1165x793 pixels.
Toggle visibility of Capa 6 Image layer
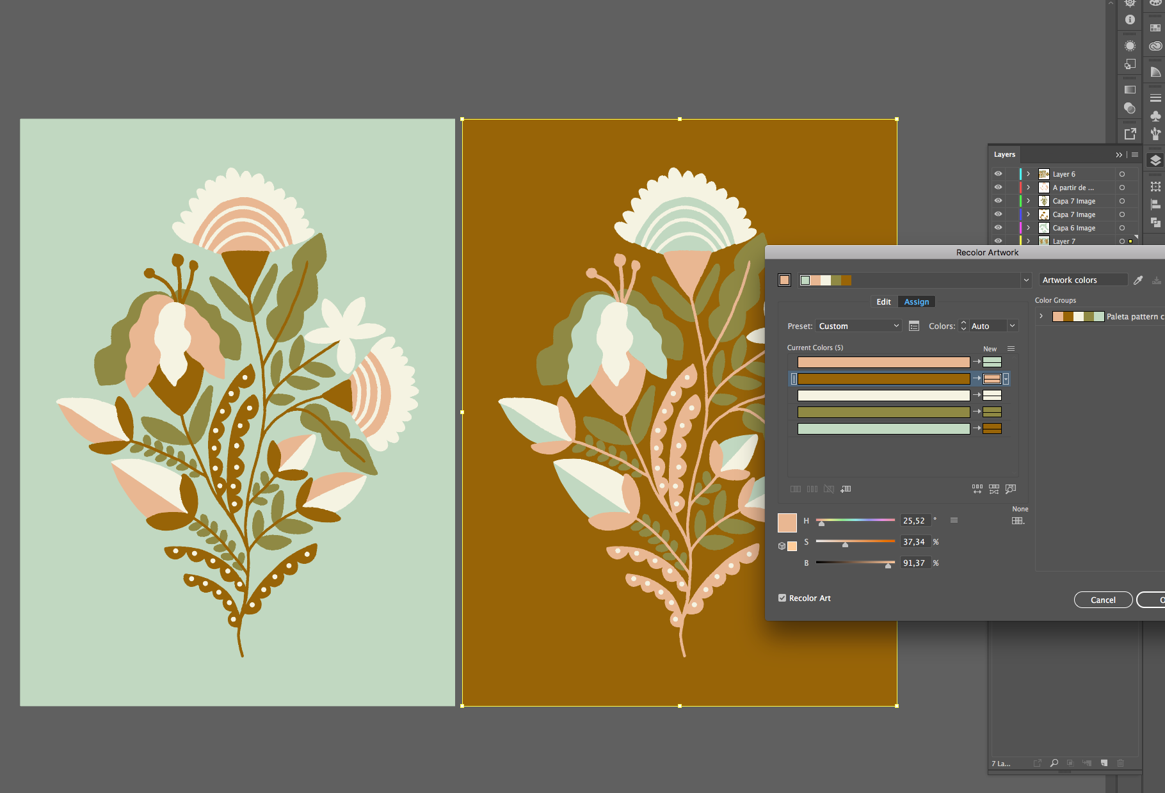(998, 228)
